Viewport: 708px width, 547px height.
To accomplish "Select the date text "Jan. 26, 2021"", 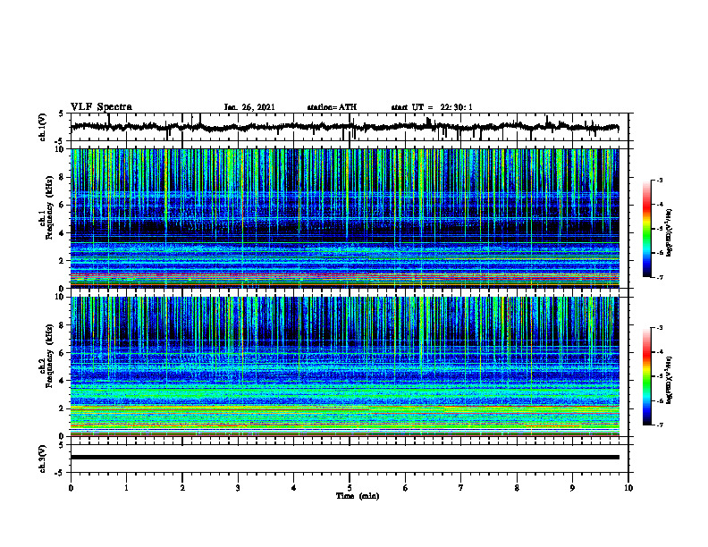I will point(249,107).
